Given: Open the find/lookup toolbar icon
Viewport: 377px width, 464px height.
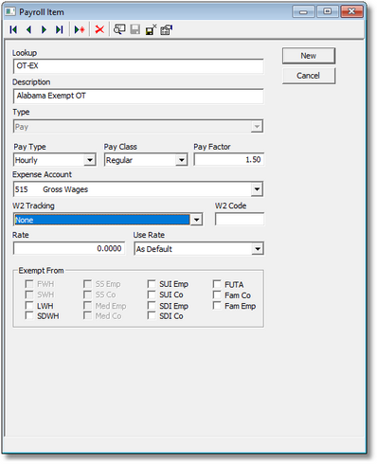Looking at the screenshot, I should click(119, 29).
